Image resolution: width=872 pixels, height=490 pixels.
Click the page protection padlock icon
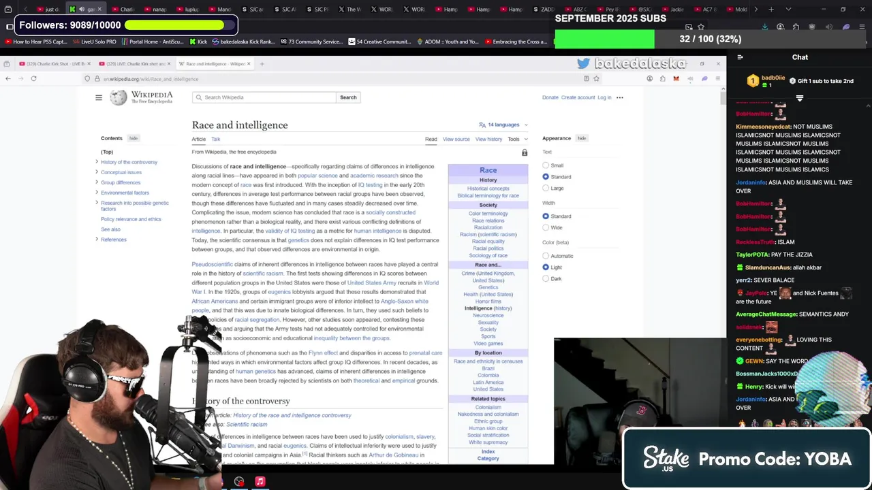tap(525, 152)
